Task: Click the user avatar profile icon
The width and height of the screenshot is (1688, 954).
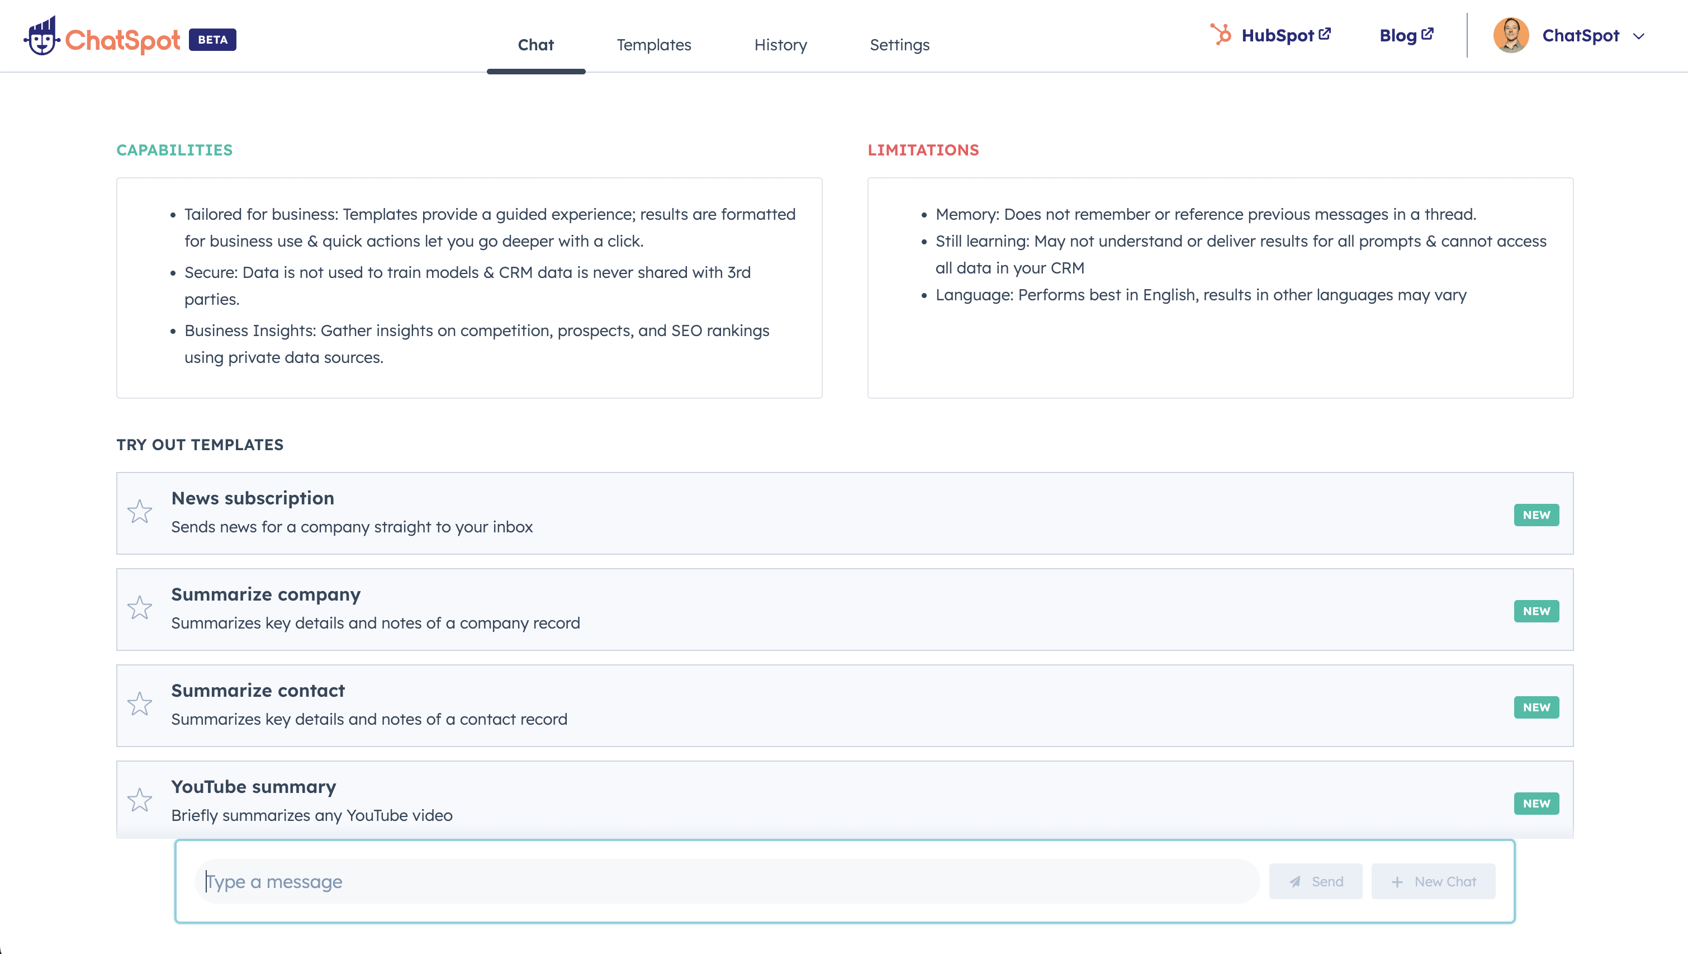Action: (x=1510, y=36)
